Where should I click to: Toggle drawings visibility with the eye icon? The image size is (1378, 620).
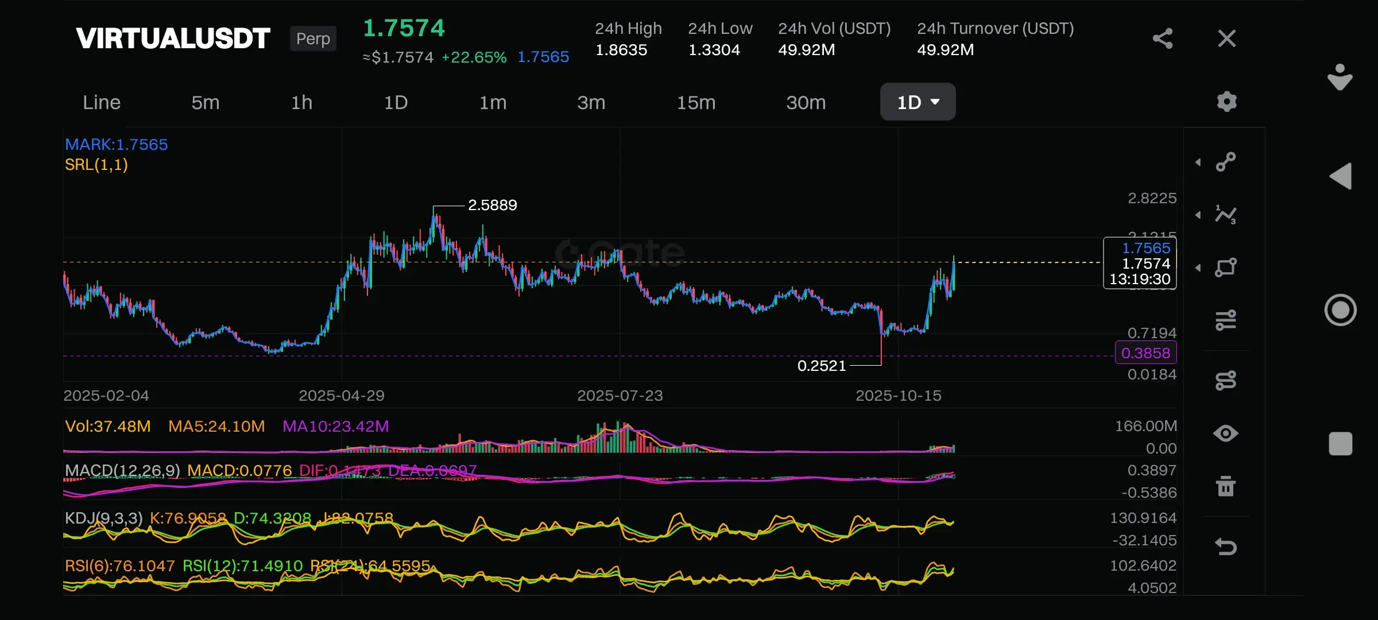pos(1226,433)
